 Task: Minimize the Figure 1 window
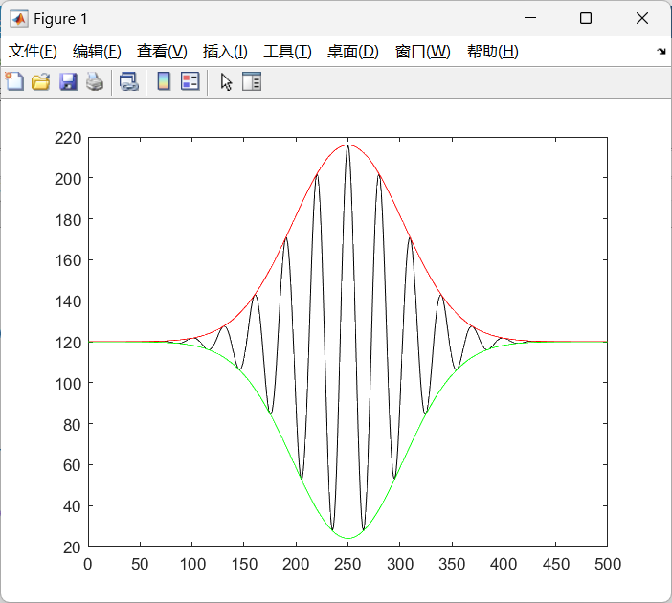530,18
